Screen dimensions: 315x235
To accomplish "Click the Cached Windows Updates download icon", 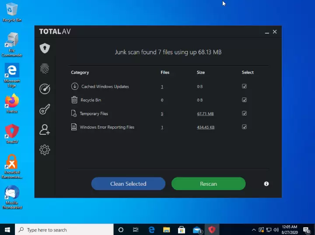I will pos(74,86).
